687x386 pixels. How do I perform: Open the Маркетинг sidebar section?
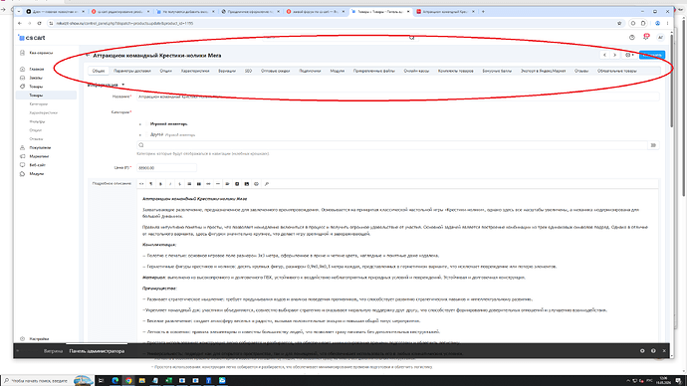coord(39,156)
